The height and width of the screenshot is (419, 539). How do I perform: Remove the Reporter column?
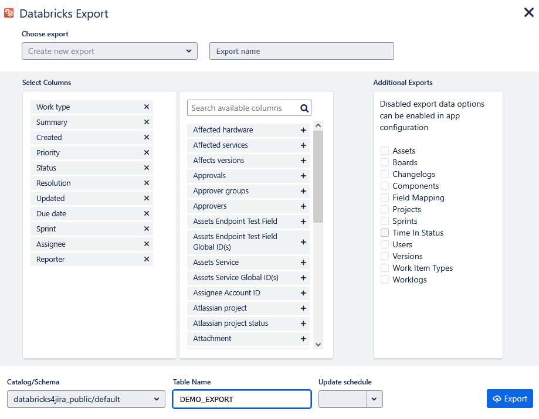(147, 260)
